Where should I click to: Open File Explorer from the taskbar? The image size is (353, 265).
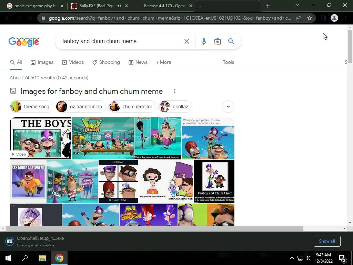pos(42,258)
